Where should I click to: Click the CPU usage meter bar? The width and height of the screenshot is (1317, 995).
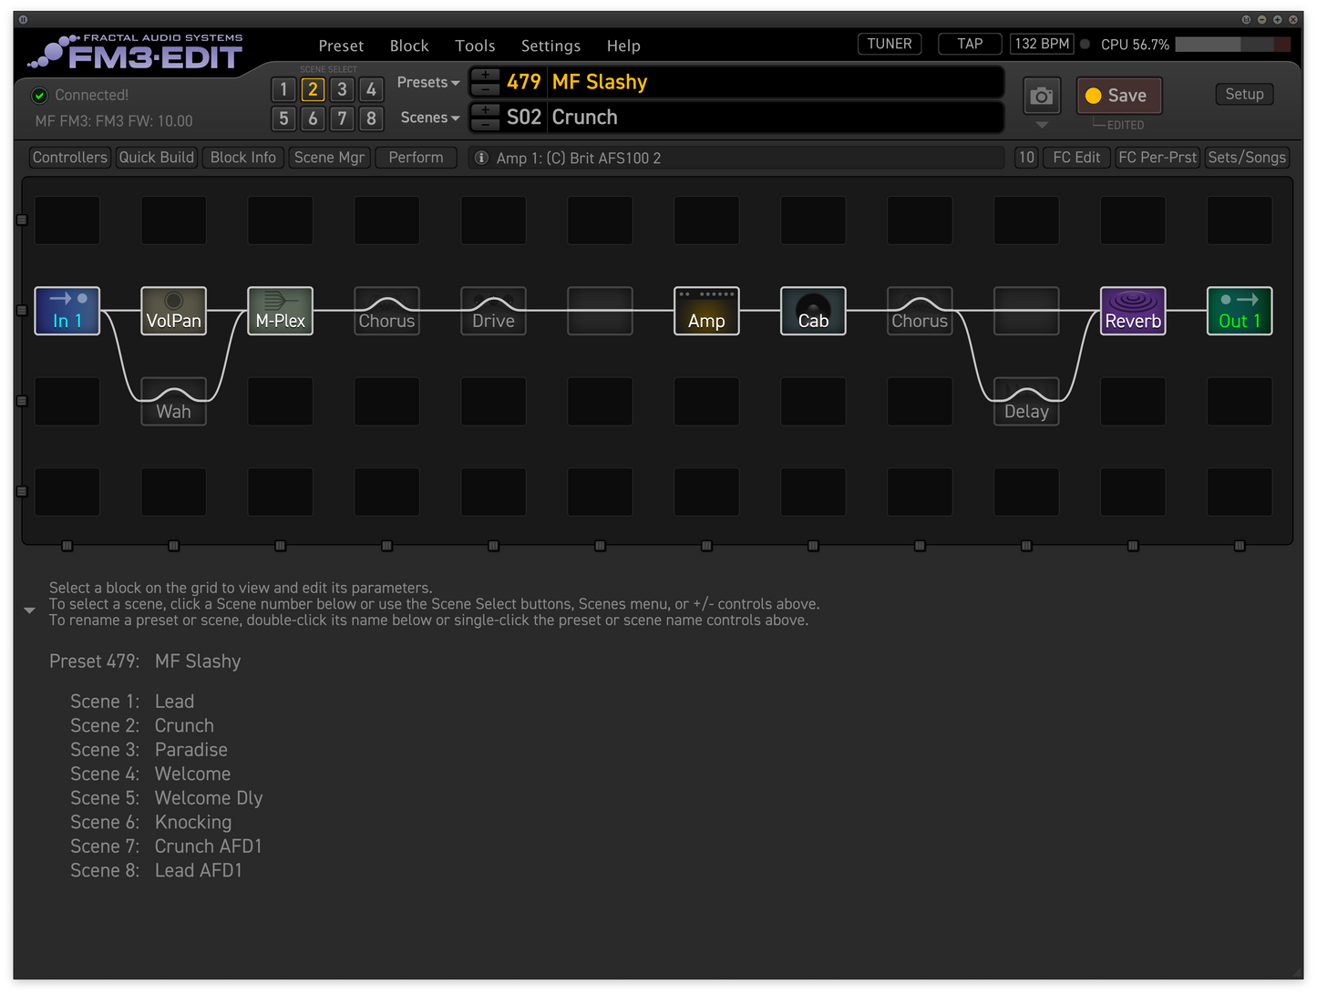(x=1232, y=45)
